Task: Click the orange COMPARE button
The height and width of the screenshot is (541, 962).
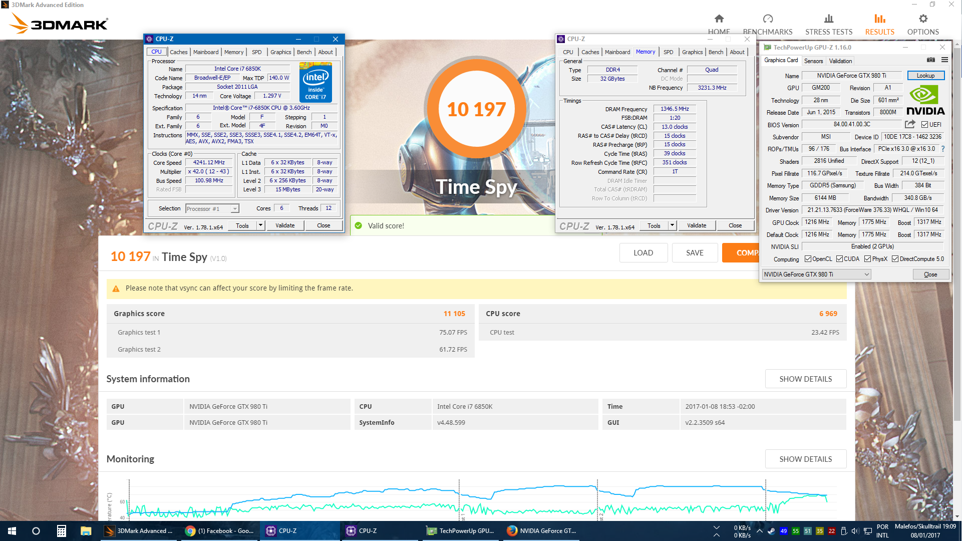Action: point(741,253)
